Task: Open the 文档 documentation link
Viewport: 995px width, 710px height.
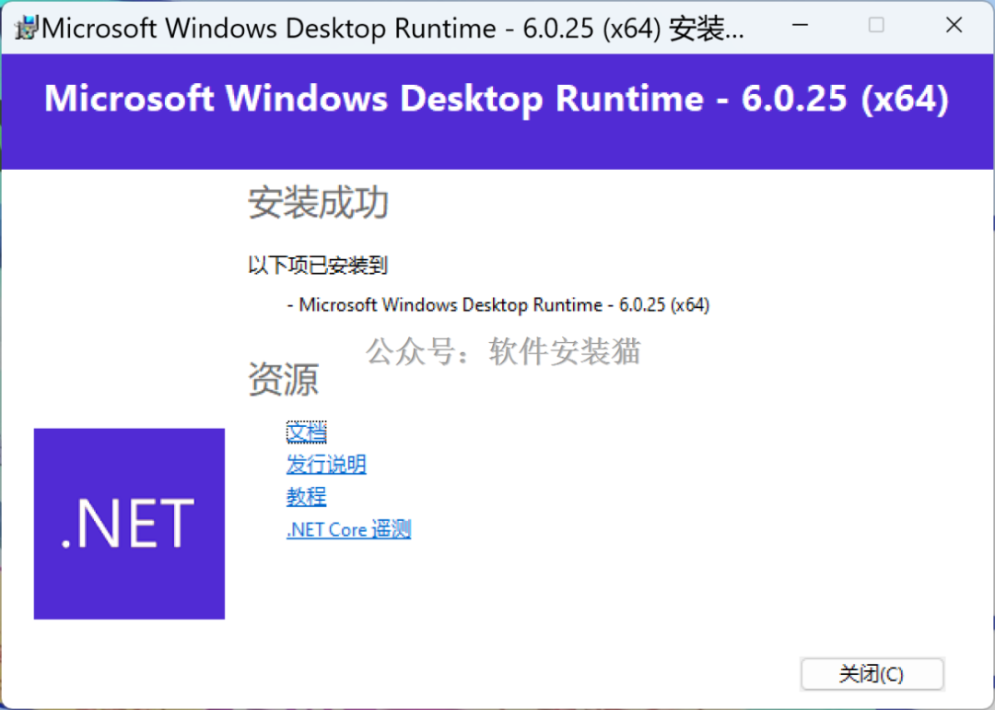Action: click(x=307, y=432)
